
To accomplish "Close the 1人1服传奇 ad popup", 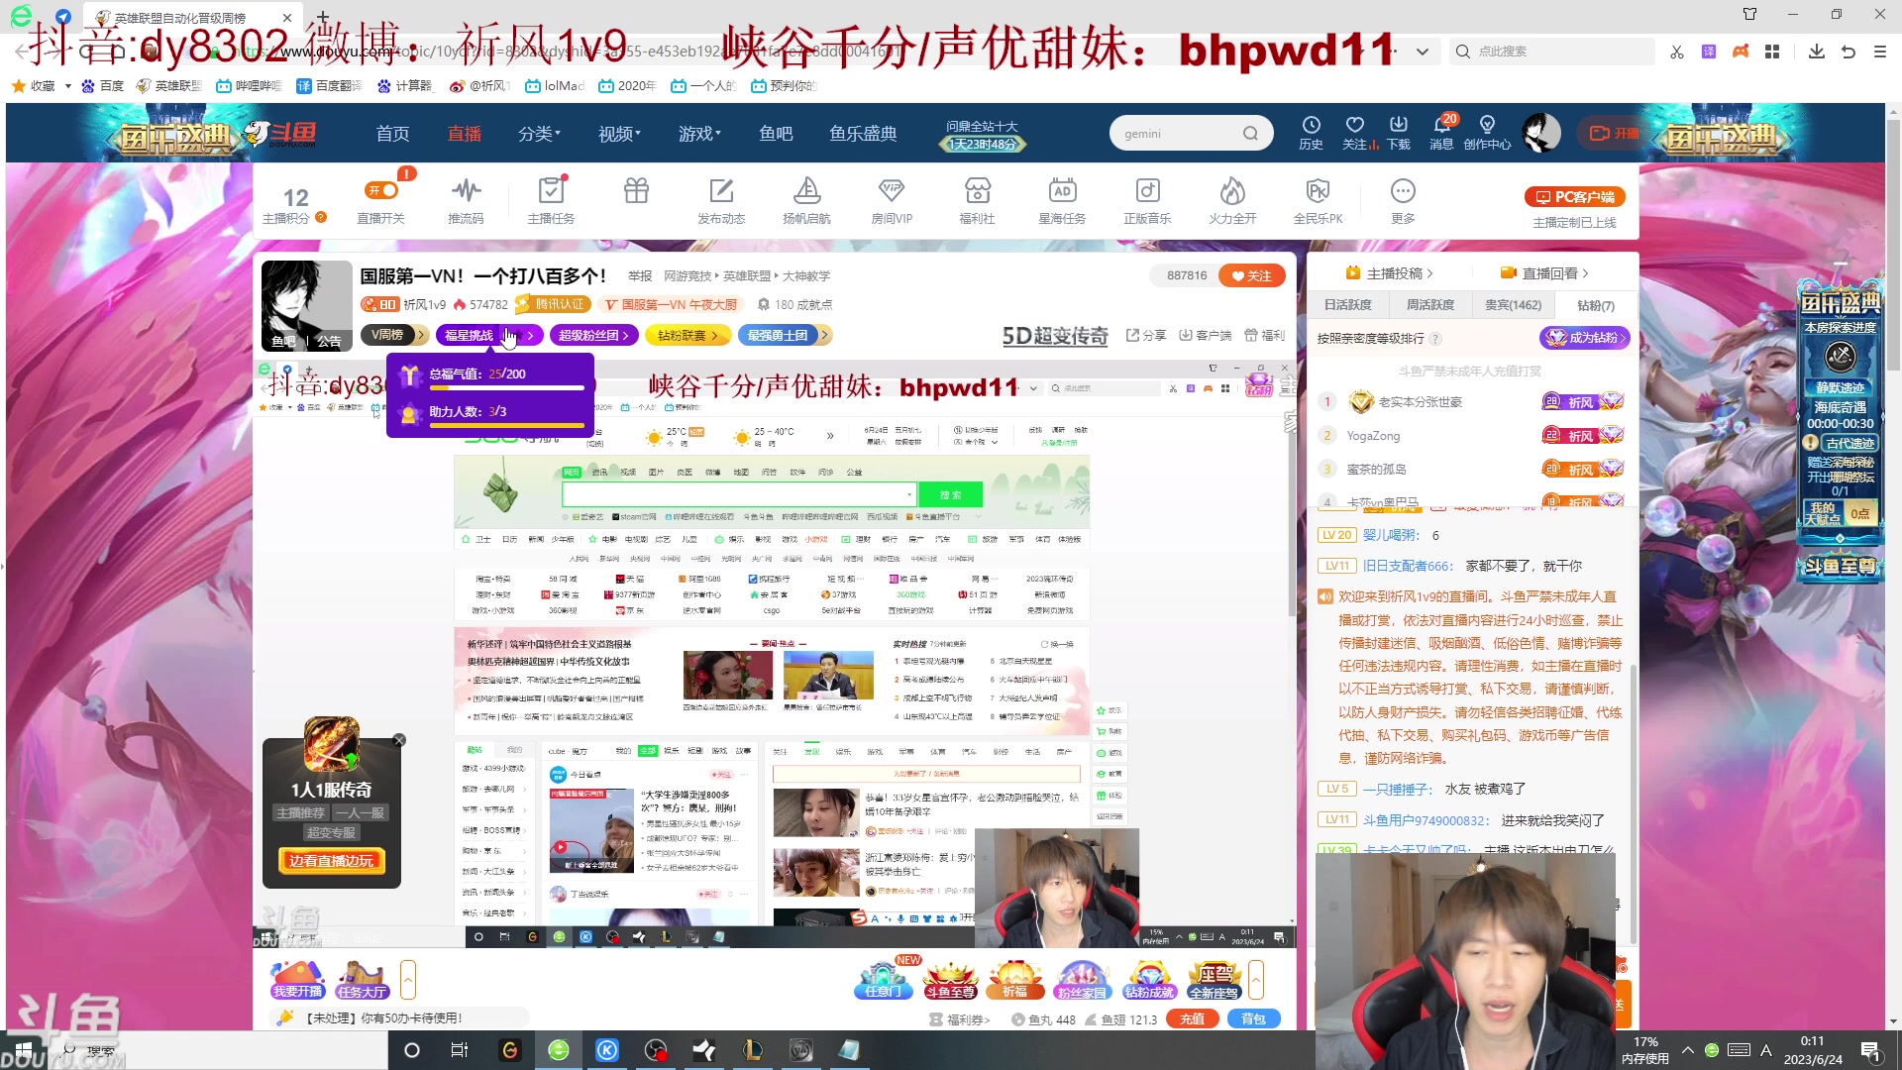I will [399, 740].
